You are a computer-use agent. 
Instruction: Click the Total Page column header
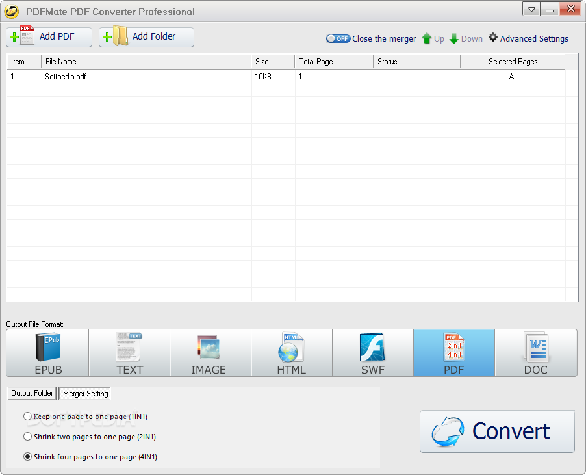click(x=334, y=62)
